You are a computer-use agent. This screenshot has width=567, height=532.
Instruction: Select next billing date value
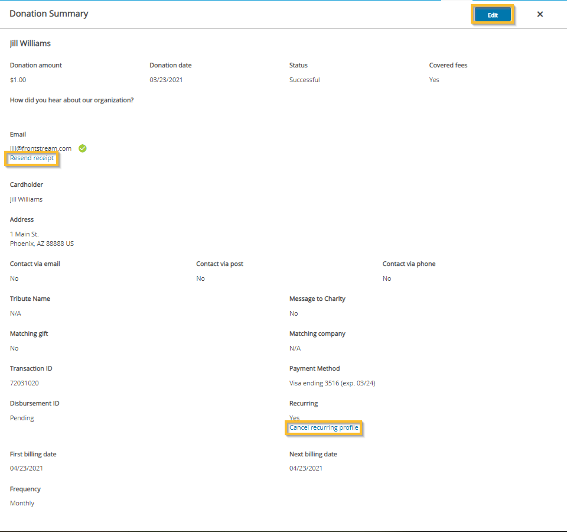click(305, 468)
